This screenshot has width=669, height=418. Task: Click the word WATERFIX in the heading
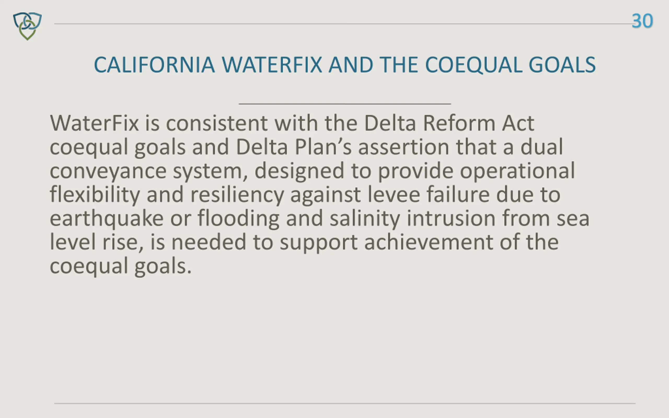coord(272,65)
